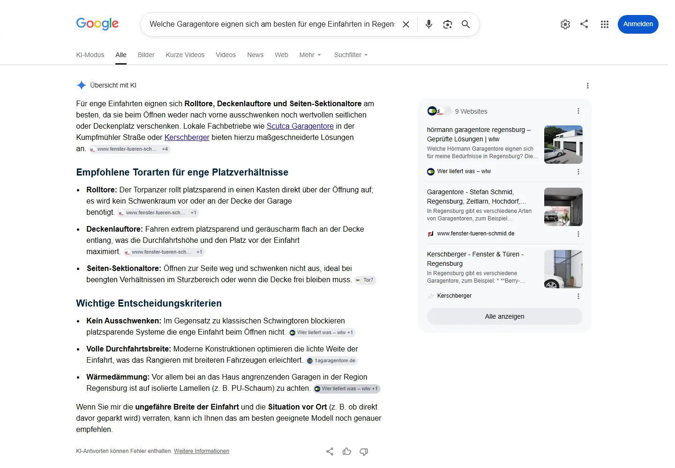The image size is (675, 468).
Task: Open options menu for fenster-tueren-schmid.de source
Action: [x=578, y=234]
